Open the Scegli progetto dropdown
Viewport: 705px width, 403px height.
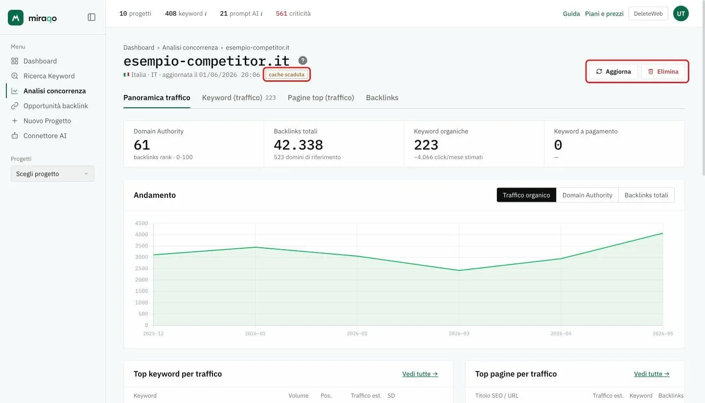(x=52, y=174)
